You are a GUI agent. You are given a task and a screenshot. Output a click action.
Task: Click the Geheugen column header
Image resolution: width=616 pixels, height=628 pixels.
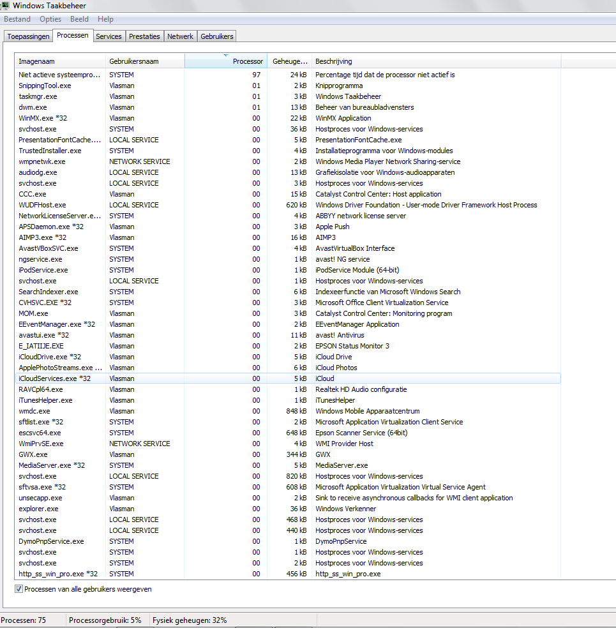(289, 61)
